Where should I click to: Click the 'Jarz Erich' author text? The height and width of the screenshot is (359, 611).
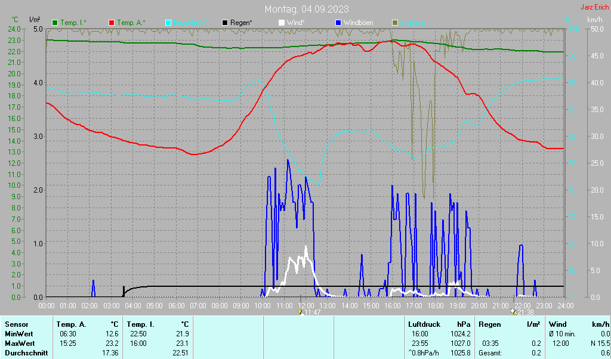595,7
